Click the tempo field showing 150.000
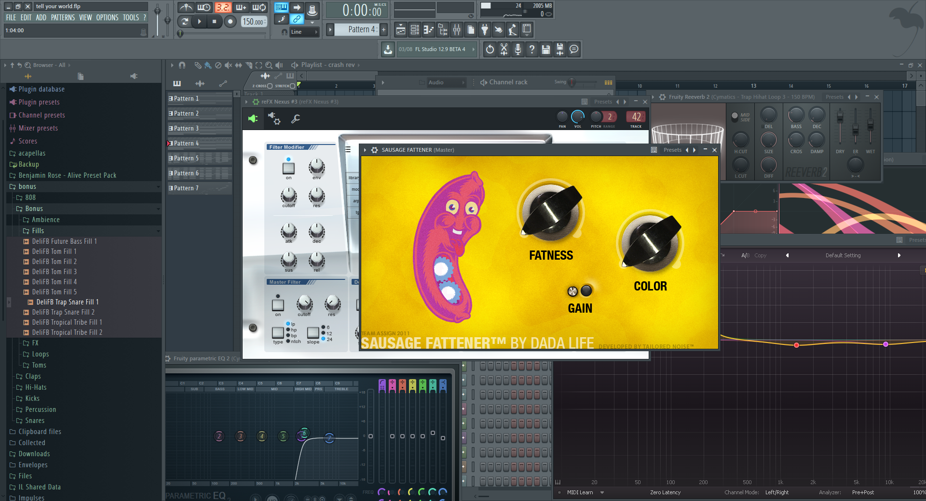 point(253,22)
